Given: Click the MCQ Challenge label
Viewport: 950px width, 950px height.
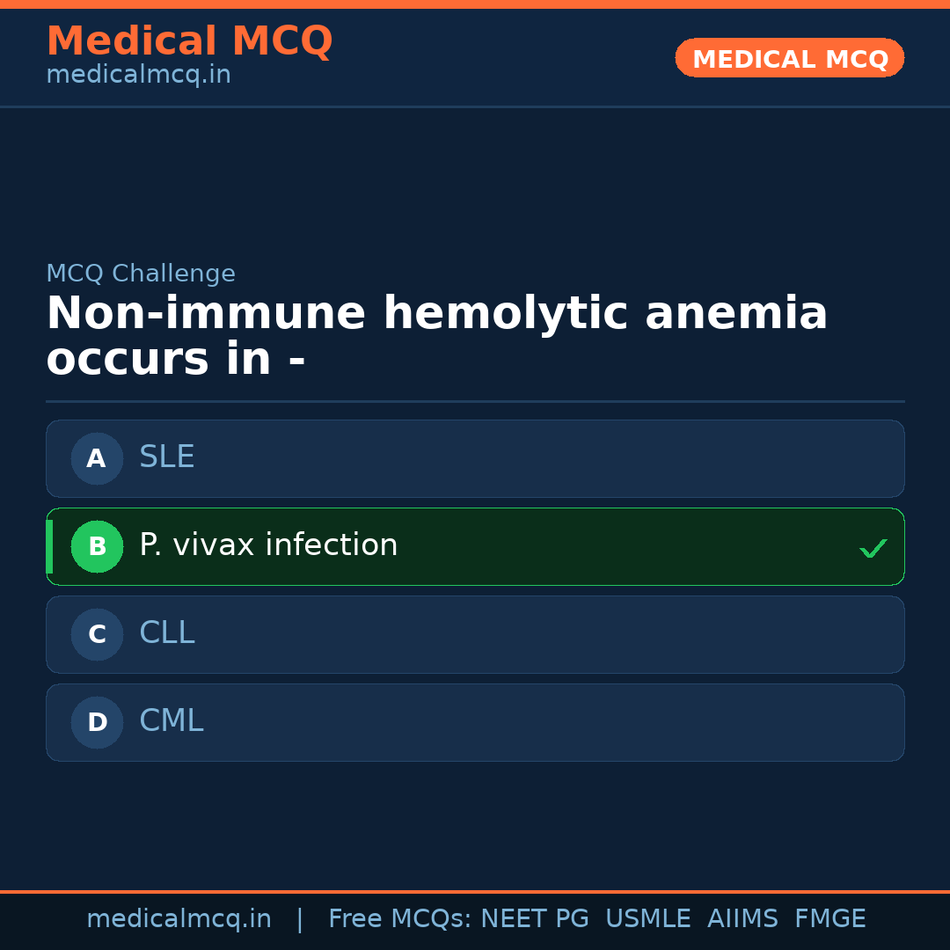Looking at the screenshot, I should click(x=141, y=274).
